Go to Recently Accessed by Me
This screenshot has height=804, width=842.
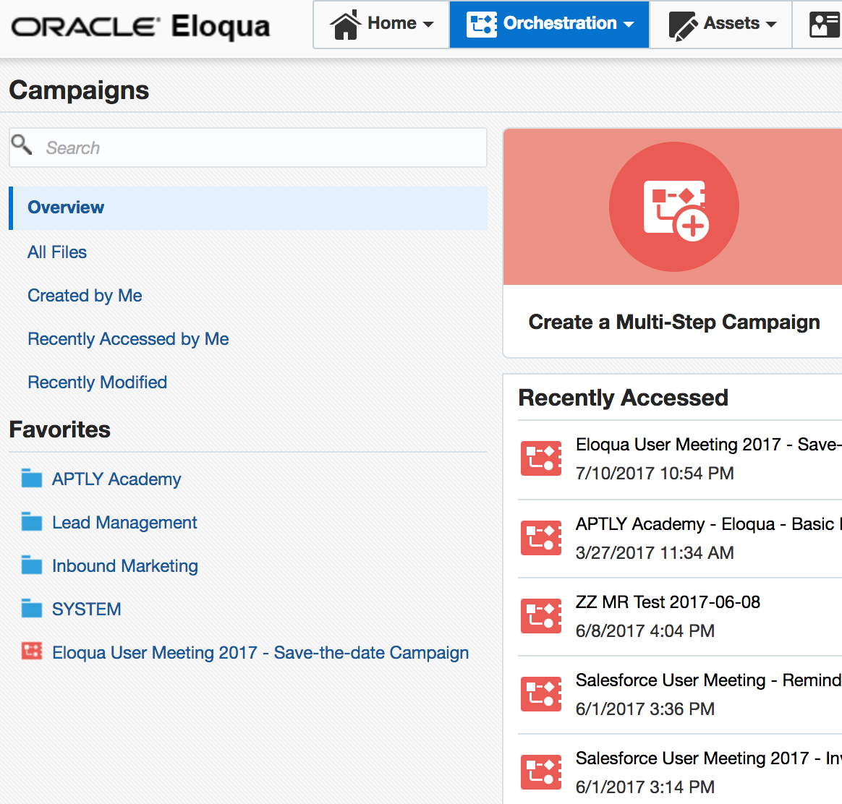pos(128,339)
